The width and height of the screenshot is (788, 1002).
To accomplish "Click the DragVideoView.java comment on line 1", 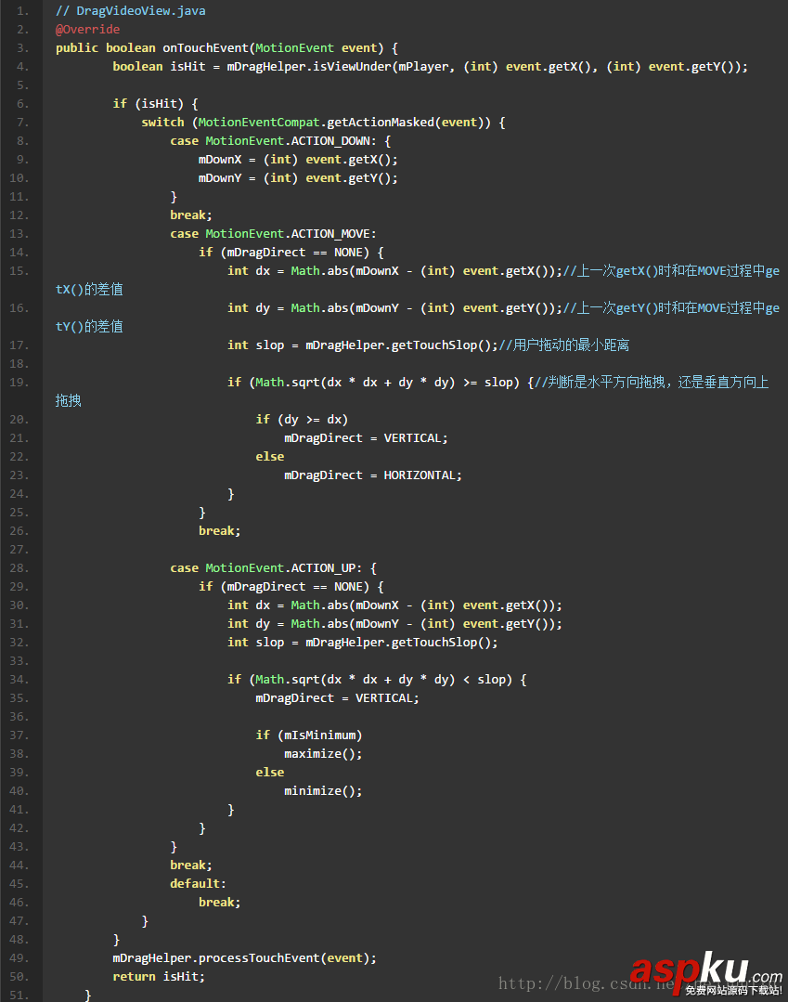I will [x=131, y=11].
